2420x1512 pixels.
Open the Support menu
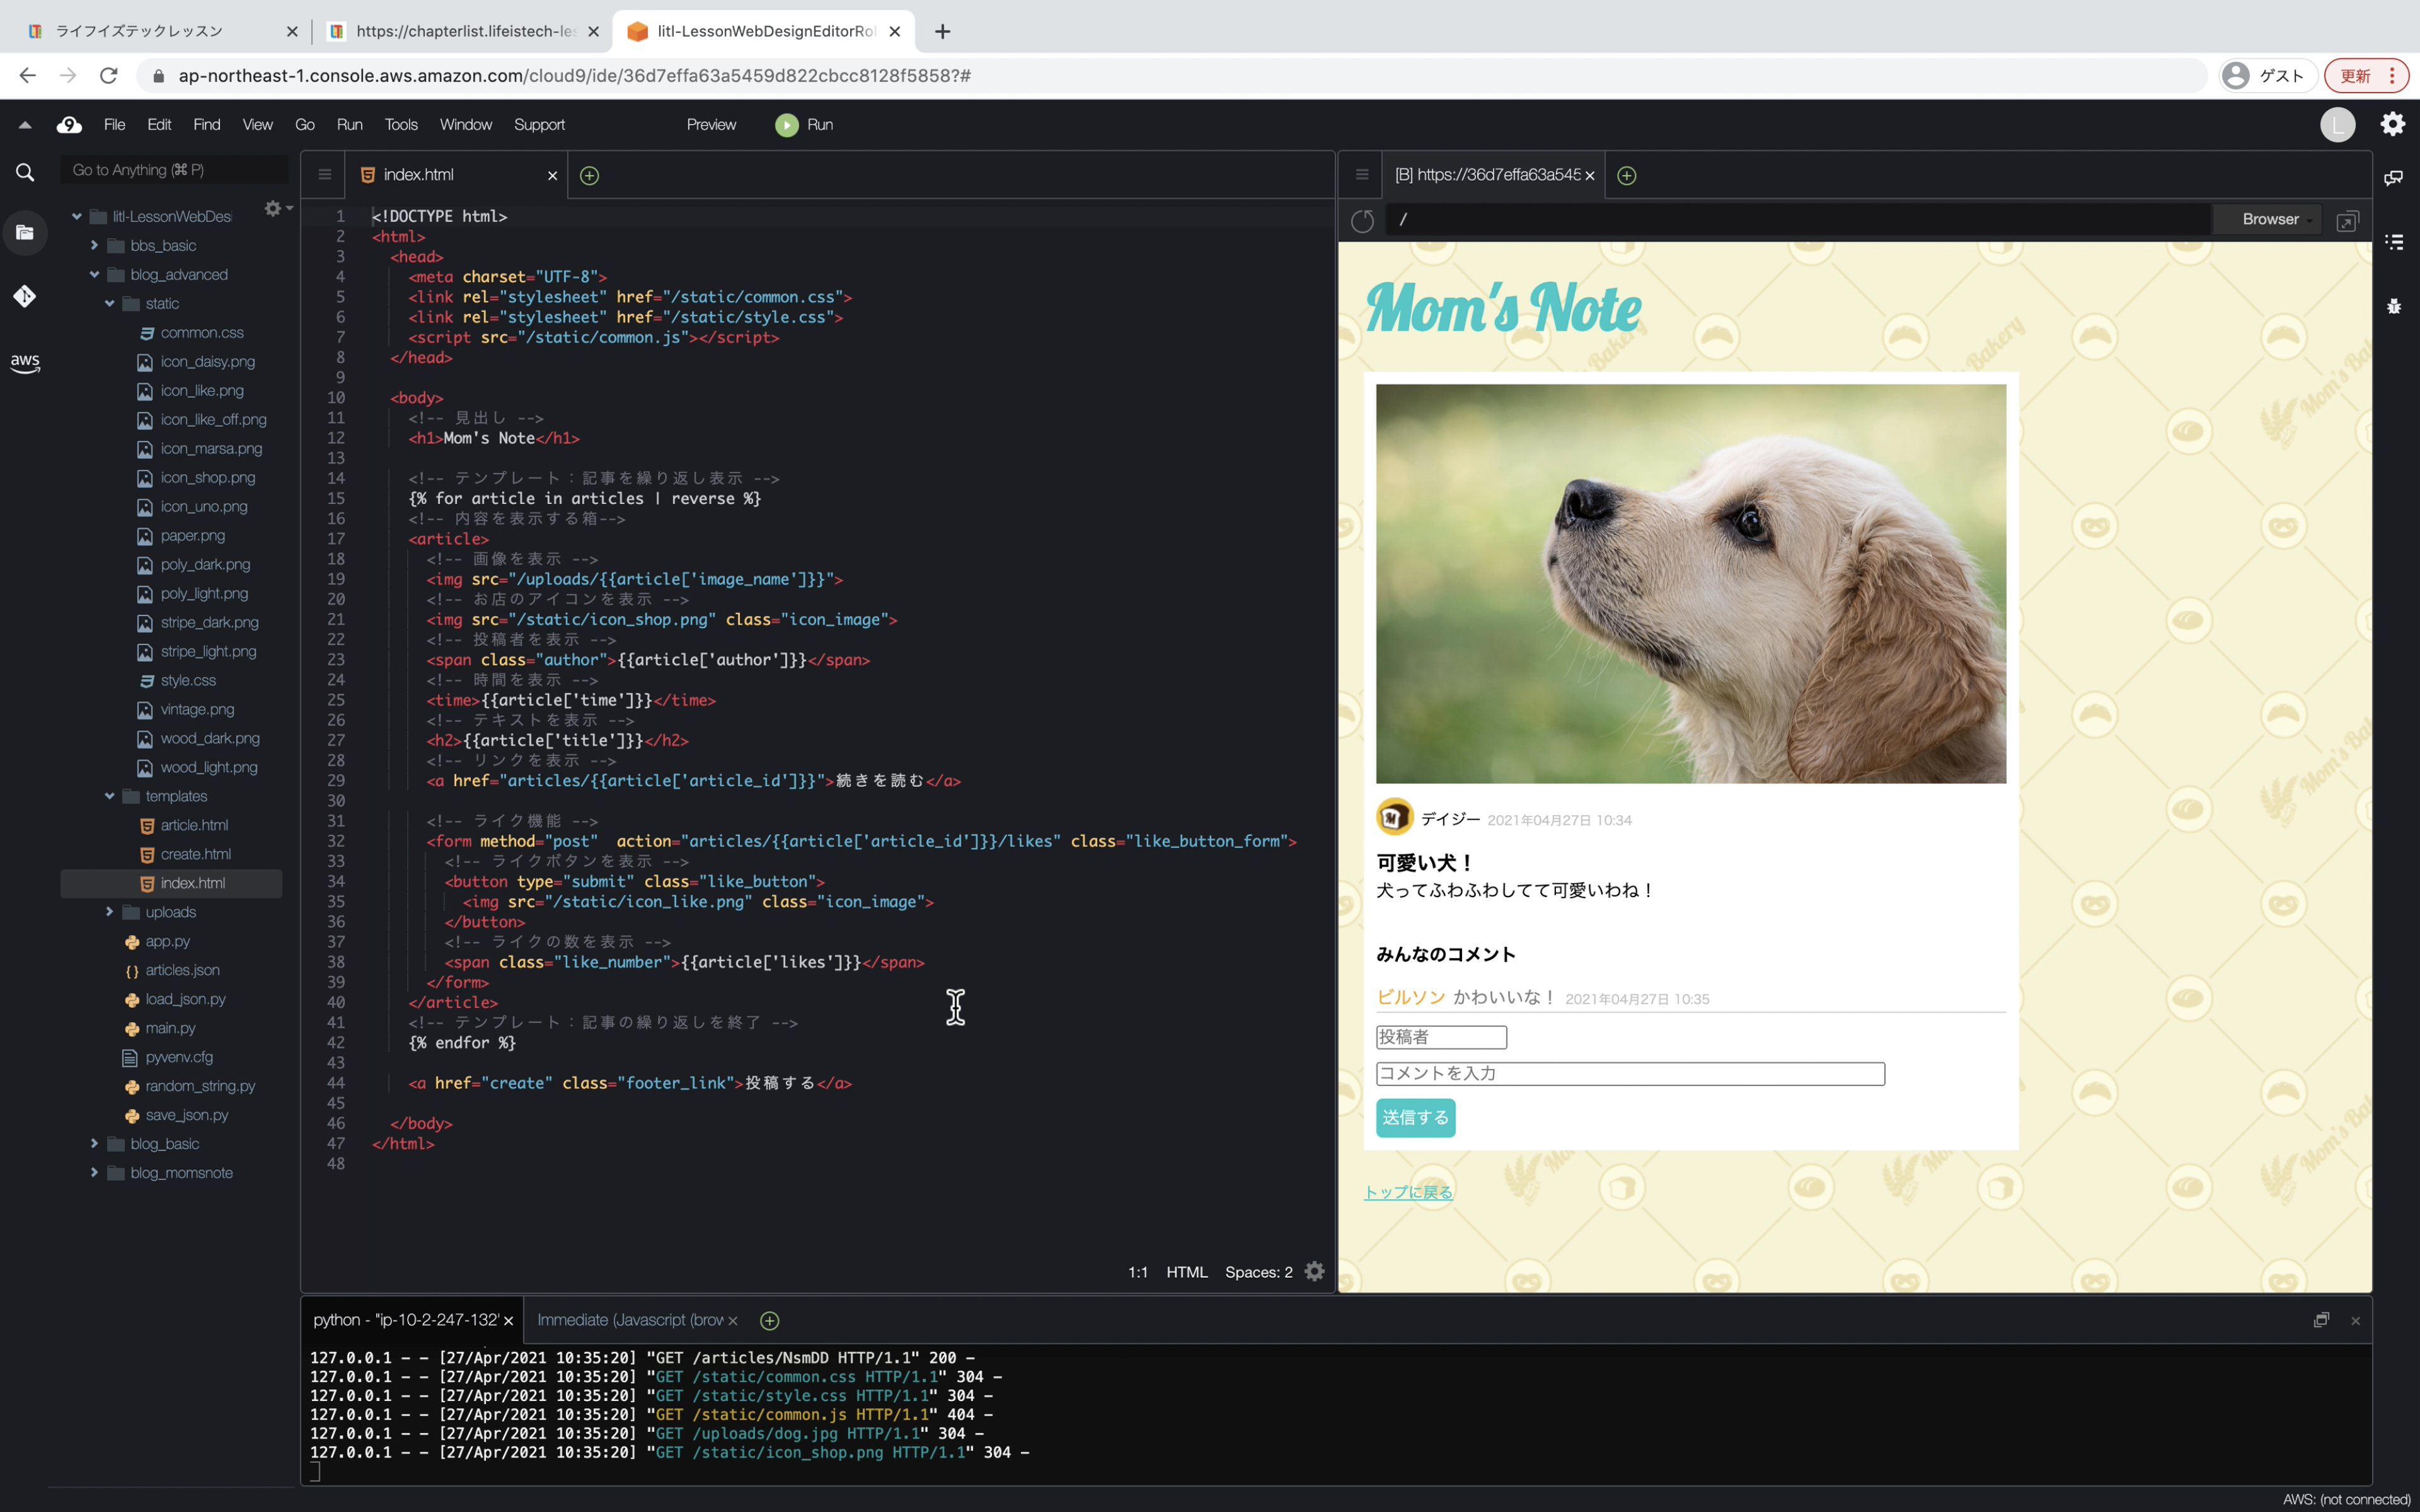(539, 125)
